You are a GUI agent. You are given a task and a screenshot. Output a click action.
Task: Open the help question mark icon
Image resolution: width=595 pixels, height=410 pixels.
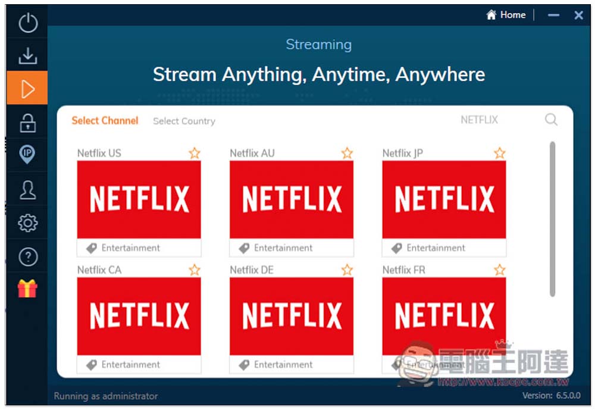[28, 257]
